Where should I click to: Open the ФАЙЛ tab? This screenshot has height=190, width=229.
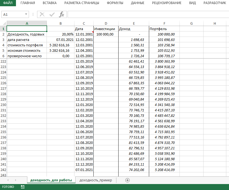(8, 3)
